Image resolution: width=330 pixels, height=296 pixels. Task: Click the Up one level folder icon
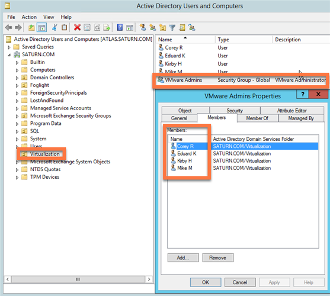(31, 27)
